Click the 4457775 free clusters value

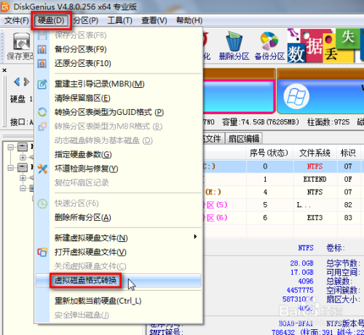tap(300, 290)
